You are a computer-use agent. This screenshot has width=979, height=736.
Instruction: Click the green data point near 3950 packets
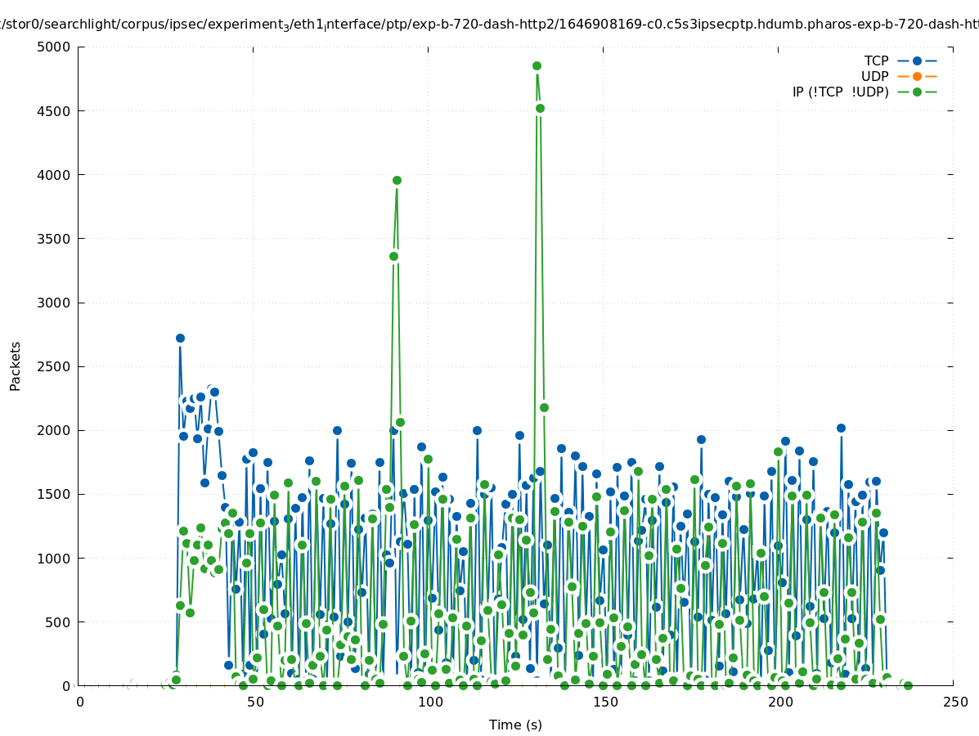(397, 181)
